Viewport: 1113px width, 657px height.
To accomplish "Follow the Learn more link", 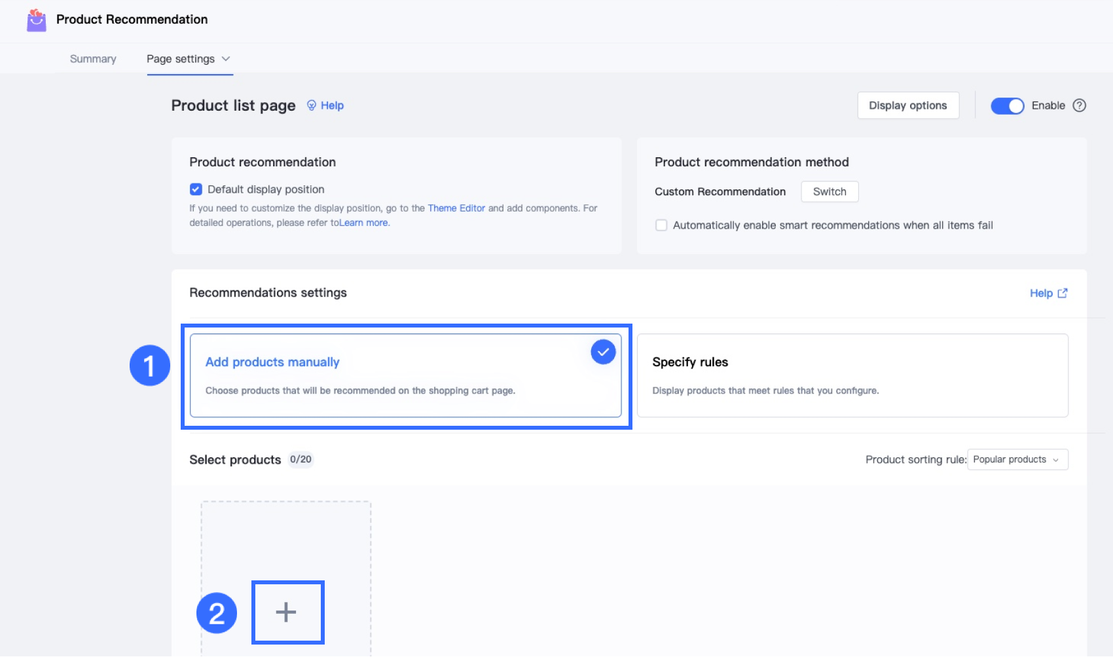I will (363, 223).
